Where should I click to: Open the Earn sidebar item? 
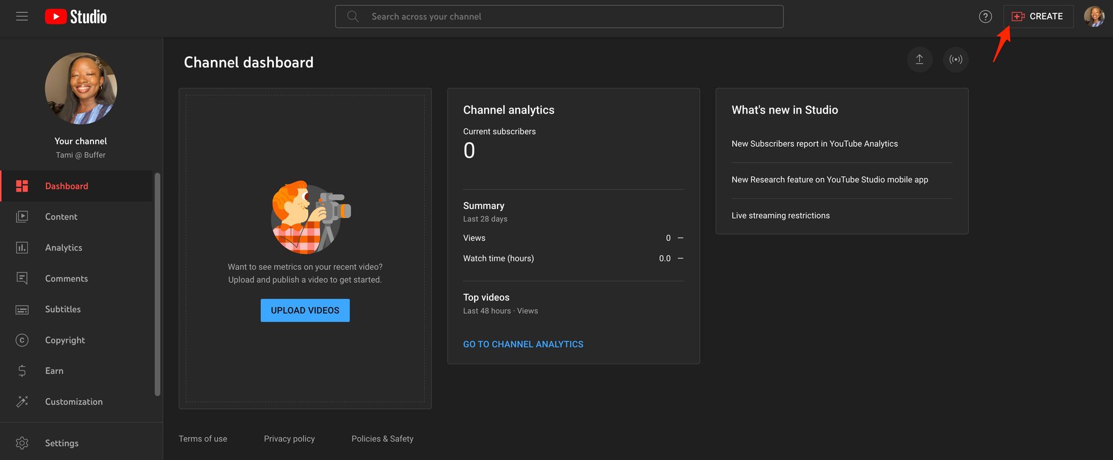point(54,371)
